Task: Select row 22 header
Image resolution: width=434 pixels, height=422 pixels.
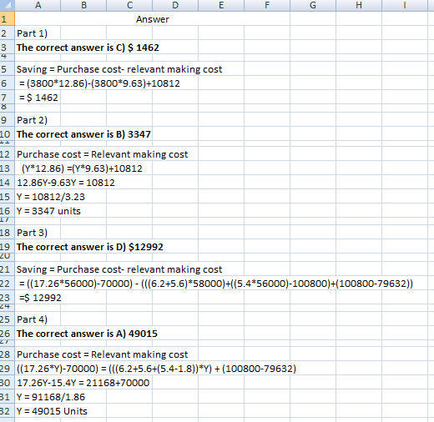Action: pos(8,284)
